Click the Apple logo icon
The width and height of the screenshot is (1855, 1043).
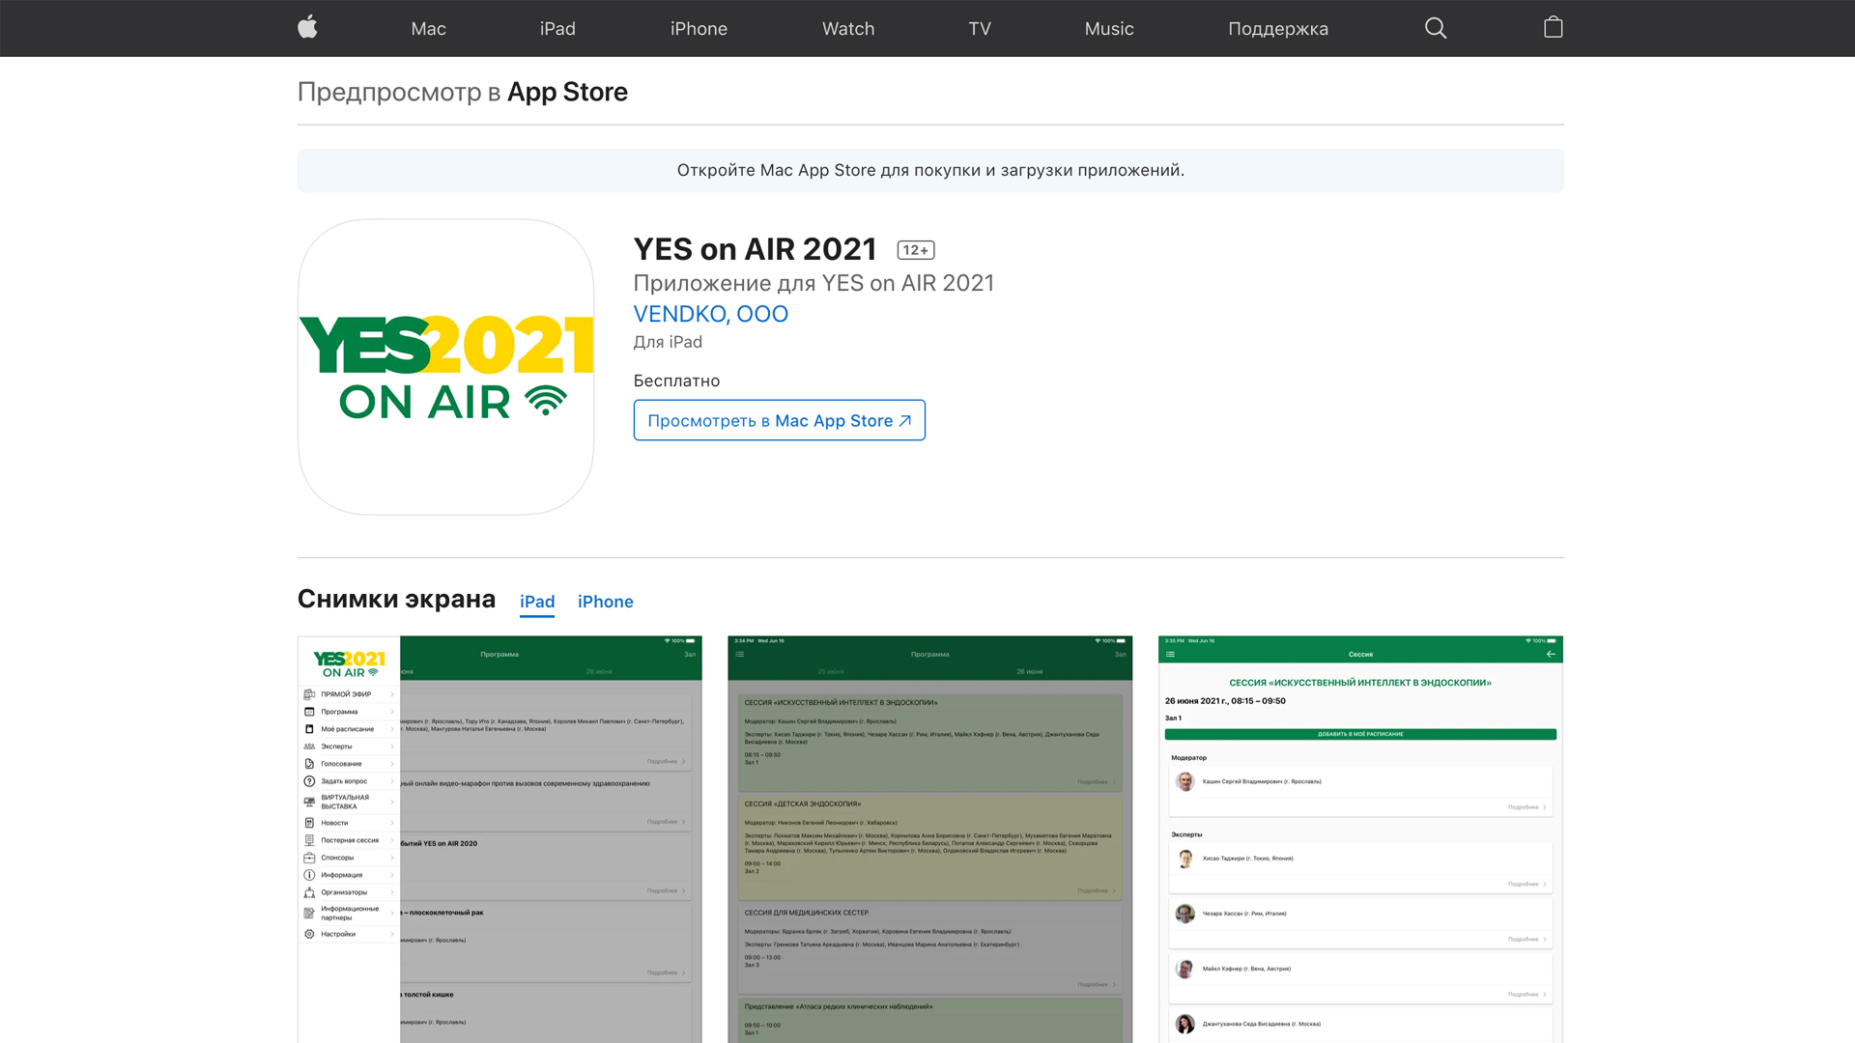click(x=307, y=28)
